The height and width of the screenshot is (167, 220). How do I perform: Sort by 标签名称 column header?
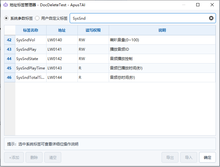pyautogui.click(x=31, y=30)
